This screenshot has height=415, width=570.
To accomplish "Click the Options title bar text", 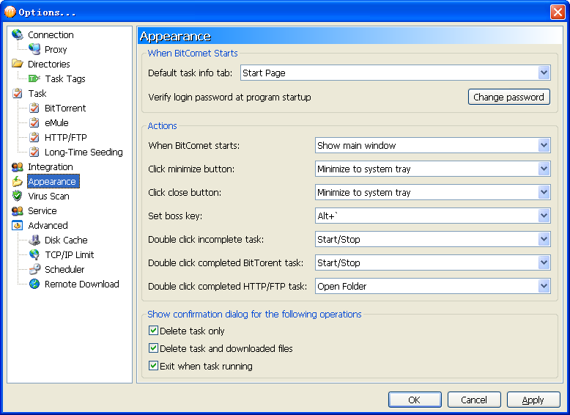I will click(x=48, y=12).
